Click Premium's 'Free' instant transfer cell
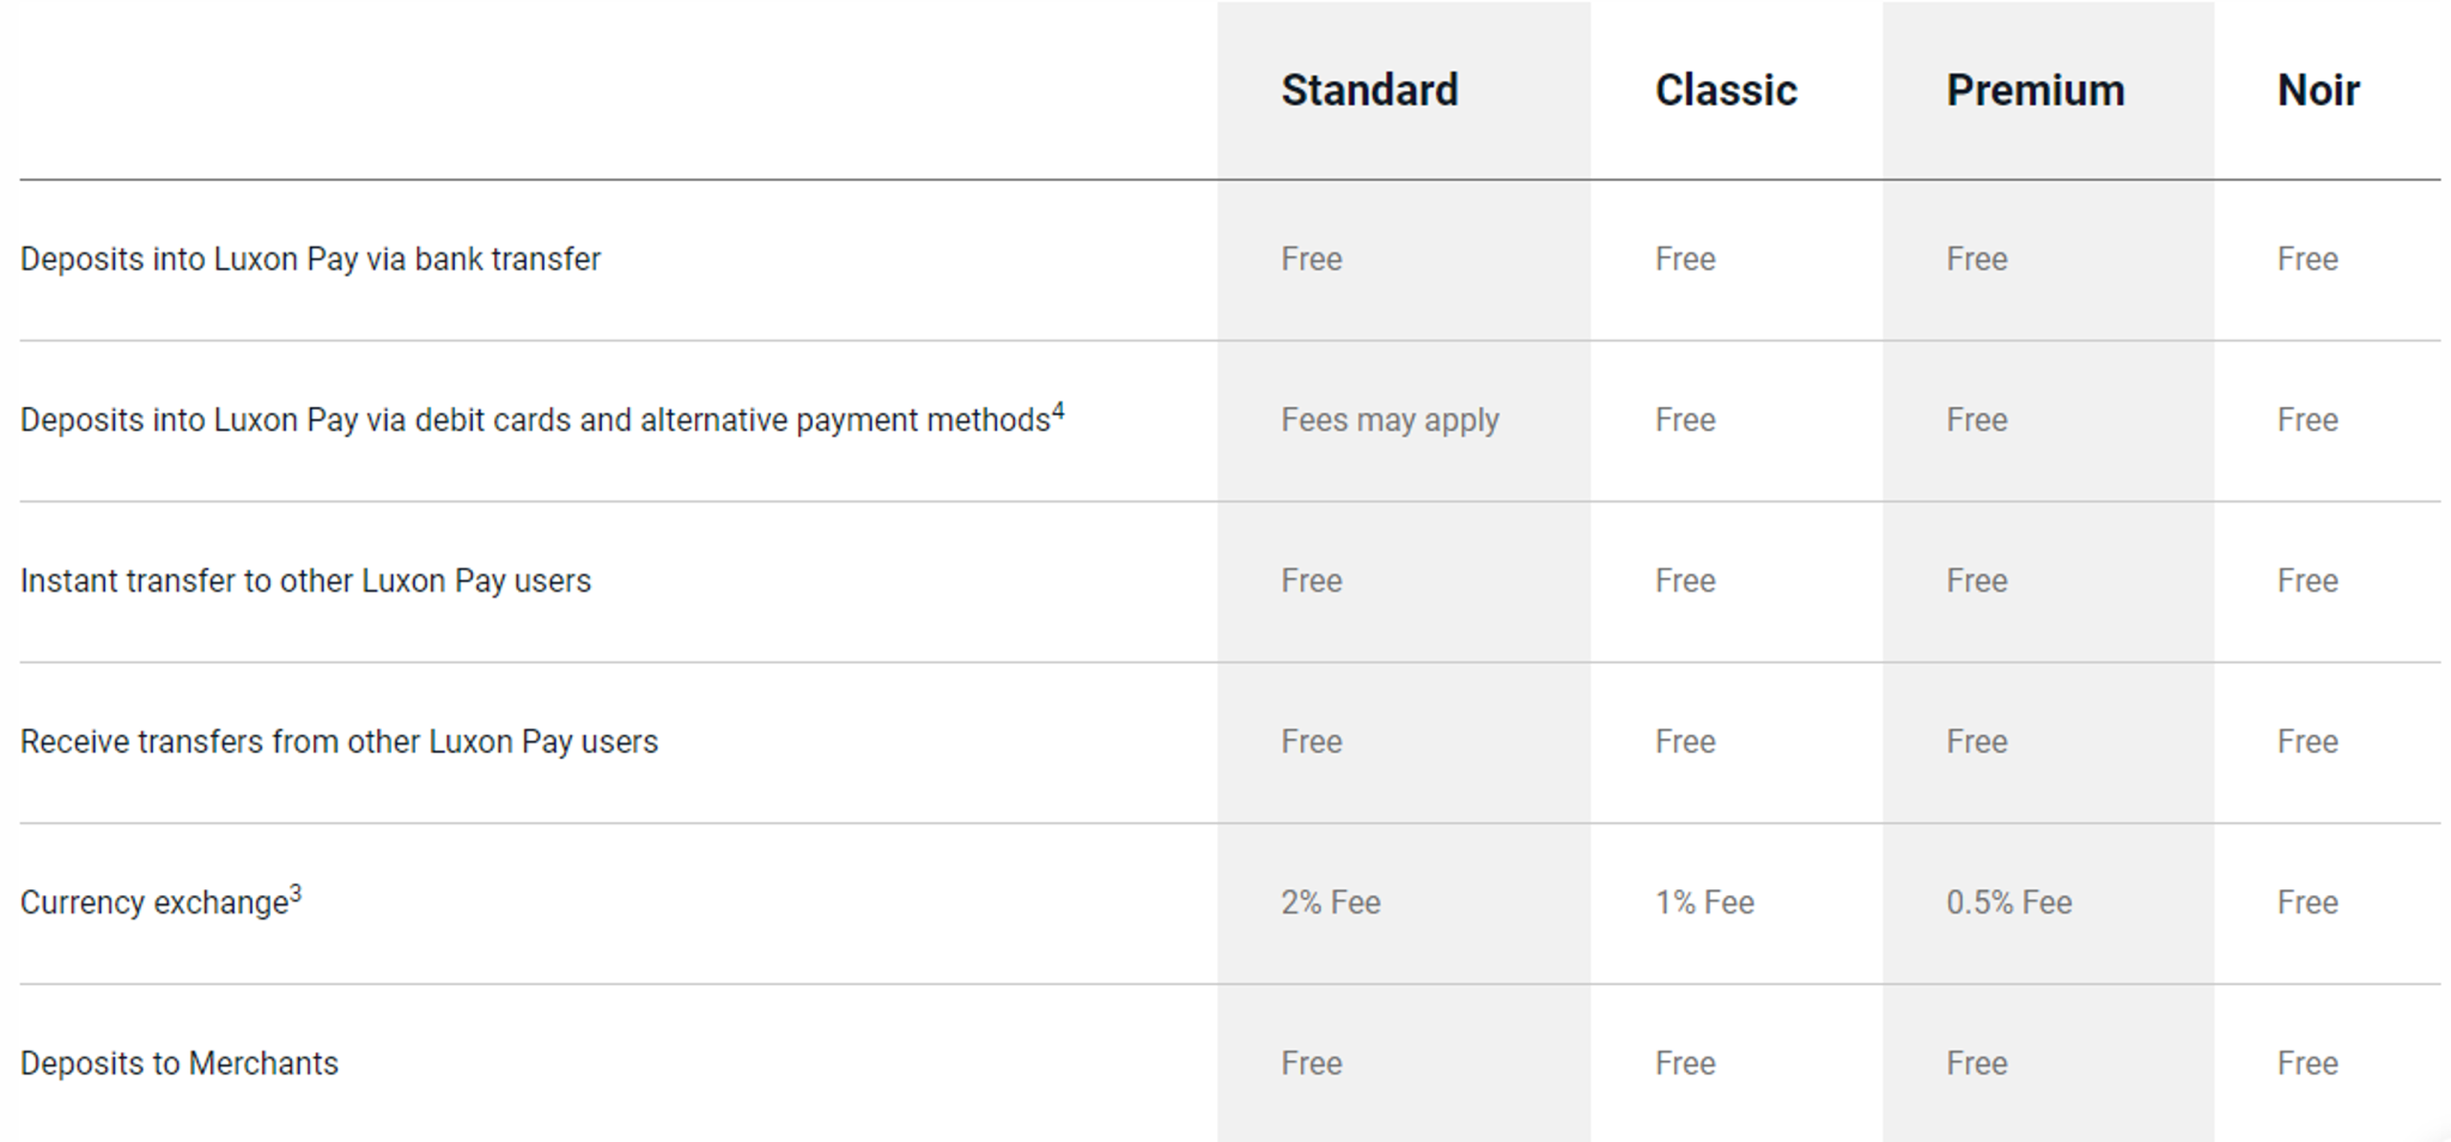Screen dimensions: 2451x1142 click(x=1976, y=581)
